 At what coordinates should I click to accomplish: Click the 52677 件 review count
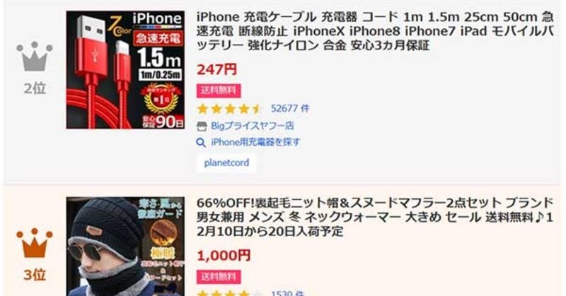[290, 109]
